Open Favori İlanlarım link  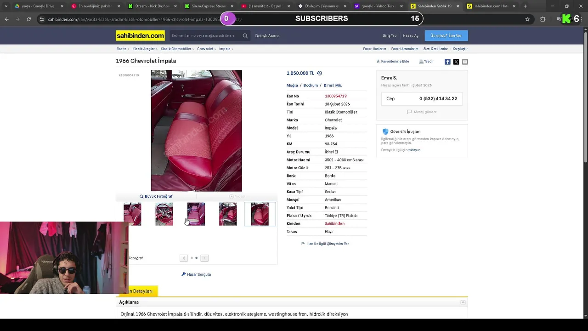375,49
